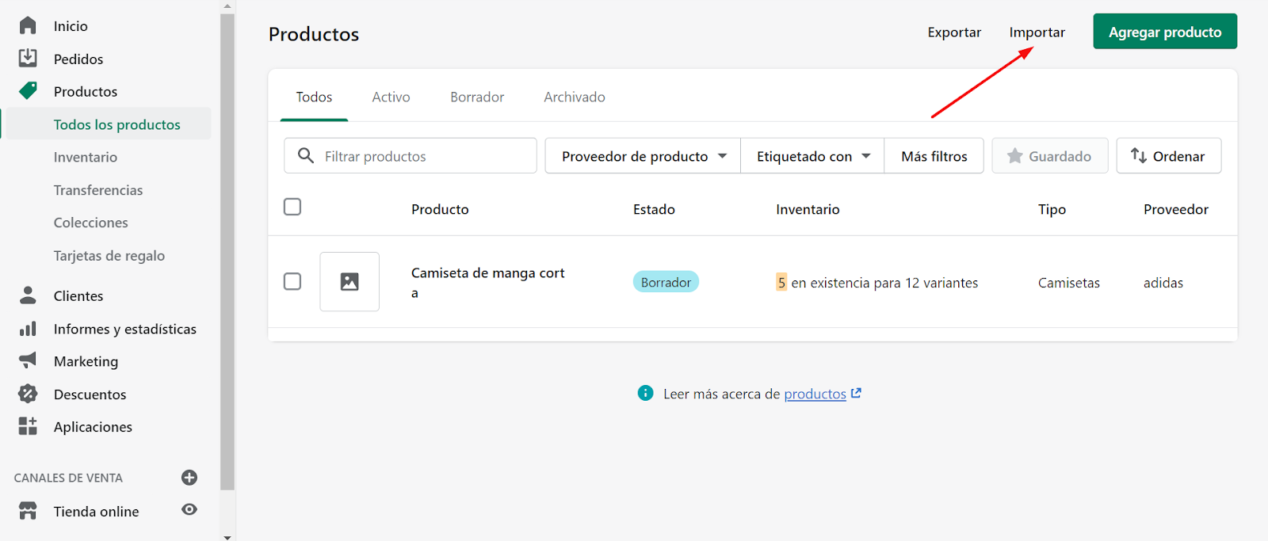Click the Borrador status badge
1268x541 pixels.
coord(666,282)
